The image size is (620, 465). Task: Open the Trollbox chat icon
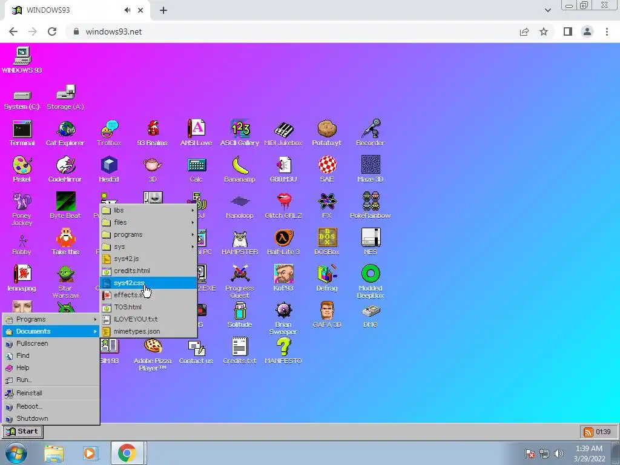[x=109, y=133]
